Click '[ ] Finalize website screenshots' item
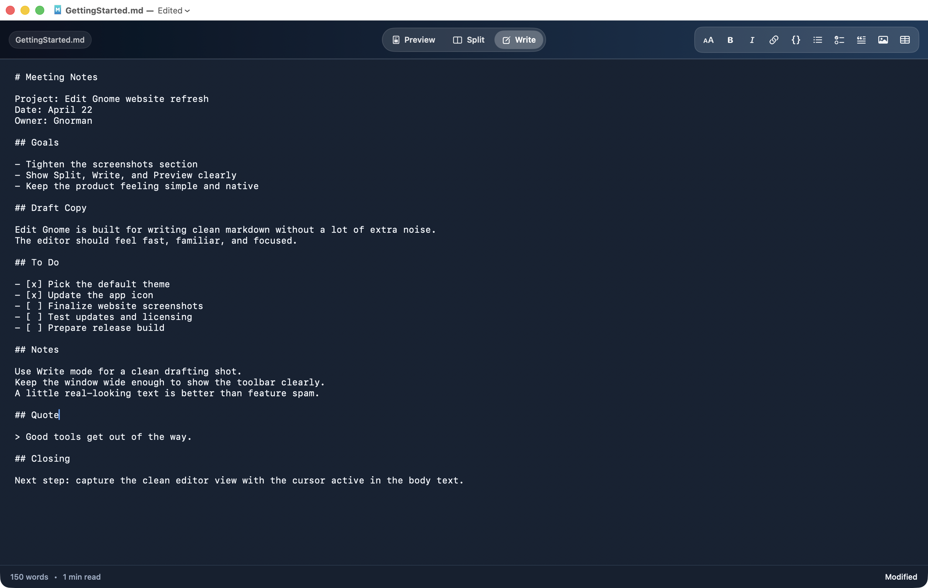The width and height of the screenshot is (928, 588). [x=109, y=306]
